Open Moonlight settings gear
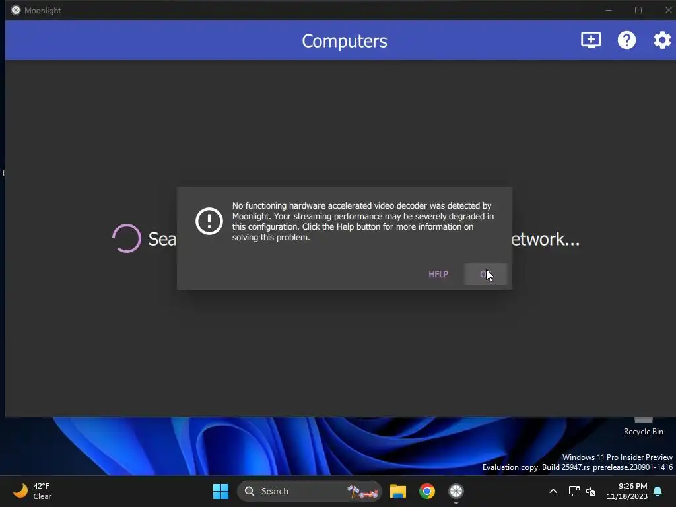The height and width of the screenshot is (507, 676). click(x=661, y=40)
